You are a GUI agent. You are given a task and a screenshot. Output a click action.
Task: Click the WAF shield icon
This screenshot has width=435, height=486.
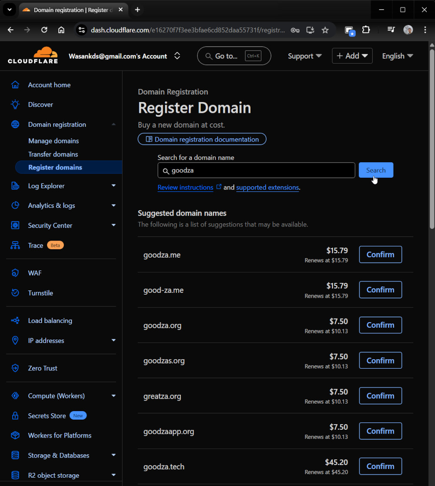[x=15, y=273]
